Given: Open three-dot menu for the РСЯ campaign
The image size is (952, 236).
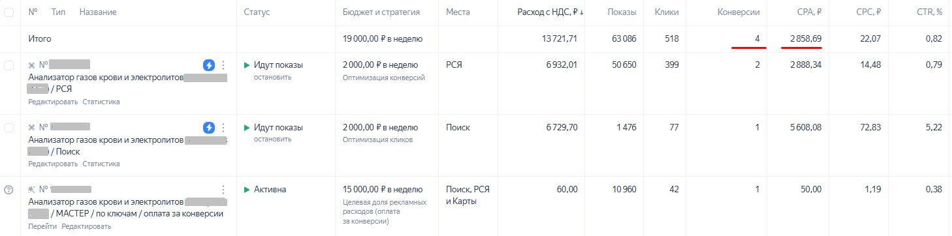Looking at the screenshot, I should pos(223,65).
